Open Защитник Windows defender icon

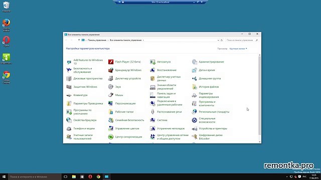[69, 86]
